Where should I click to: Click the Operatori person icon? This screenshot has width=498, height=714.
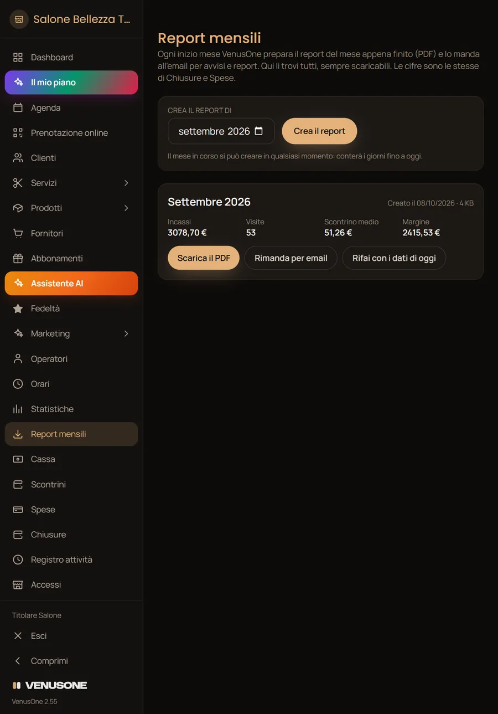coord(18,359)
